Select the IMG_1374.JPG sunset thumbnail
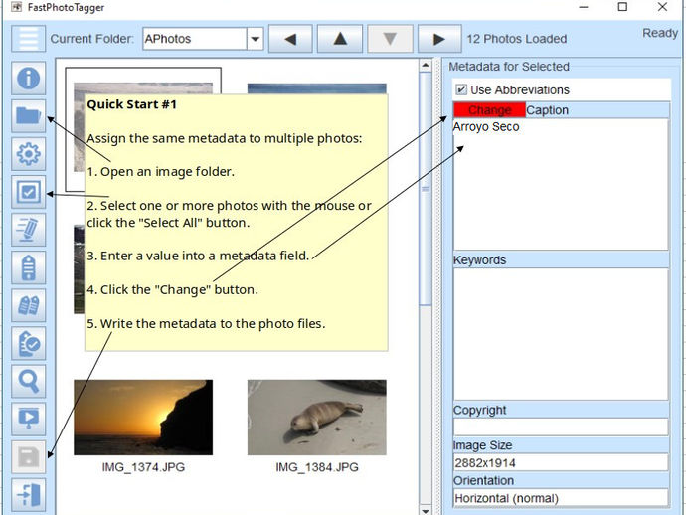The width and height of the screenshot is (686, 515). coord(143,418)
